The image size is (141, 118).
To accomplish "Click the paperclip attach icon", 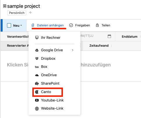I will [33, 25].
